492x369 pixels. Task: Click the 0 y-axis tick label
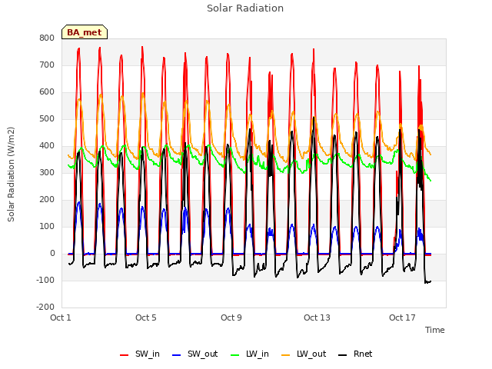[x=52, y=254]
